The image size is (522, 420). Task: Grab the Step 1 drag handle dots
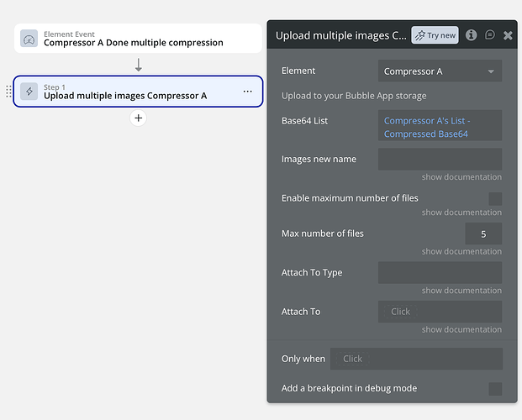pyautogui.click(x=8, y=92)
